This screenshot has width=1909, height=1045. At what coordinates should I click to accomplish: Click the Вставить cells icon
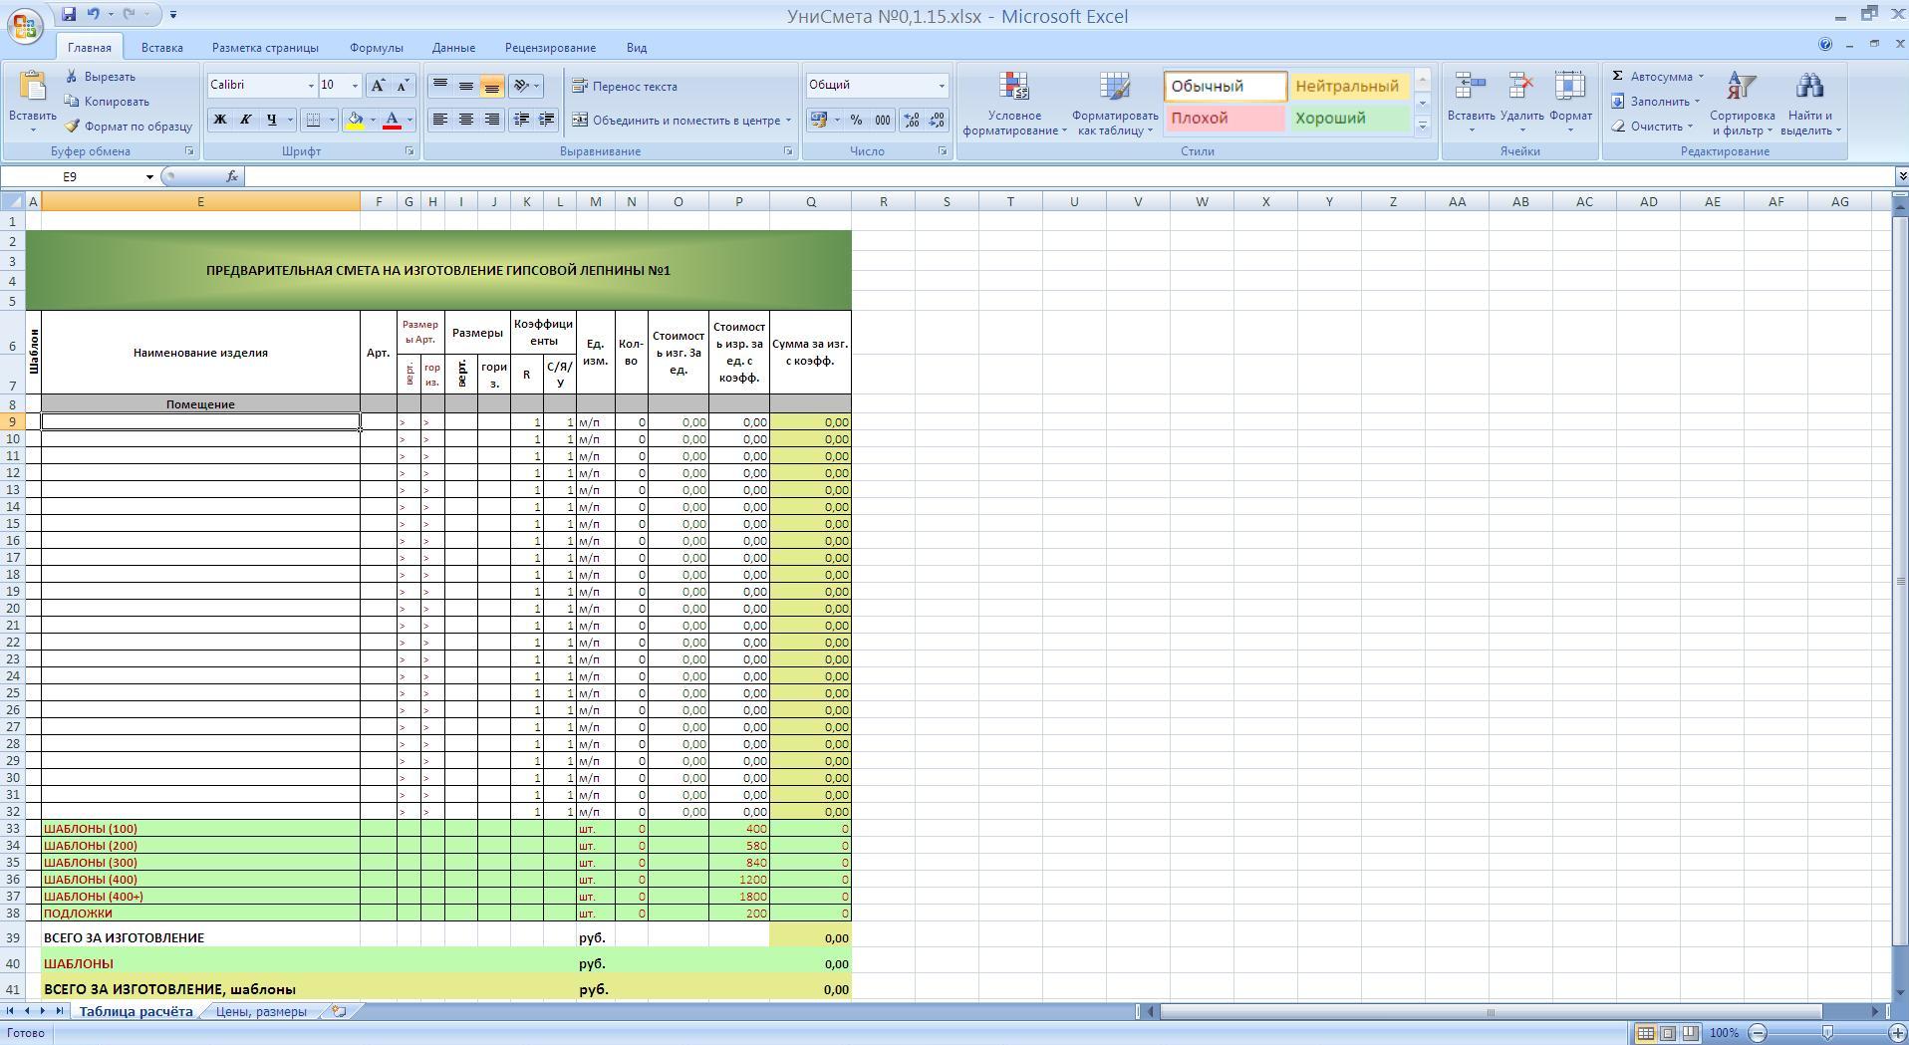(1471, 88)
